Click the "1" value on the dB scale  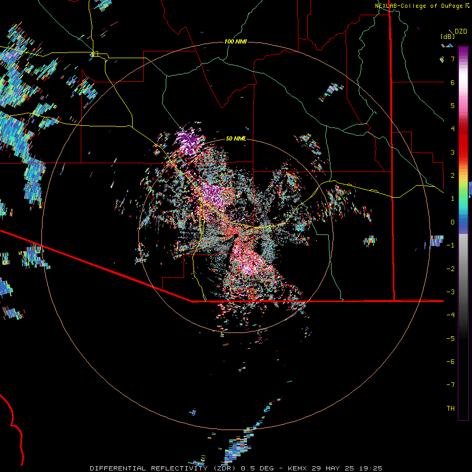pyautogui.click(x=453, y=199)
